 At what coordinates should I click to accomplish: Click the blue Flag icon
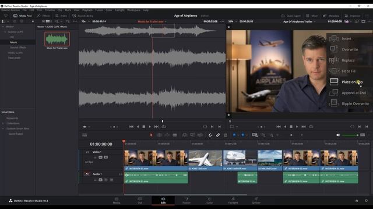click(x=234, y=135)
